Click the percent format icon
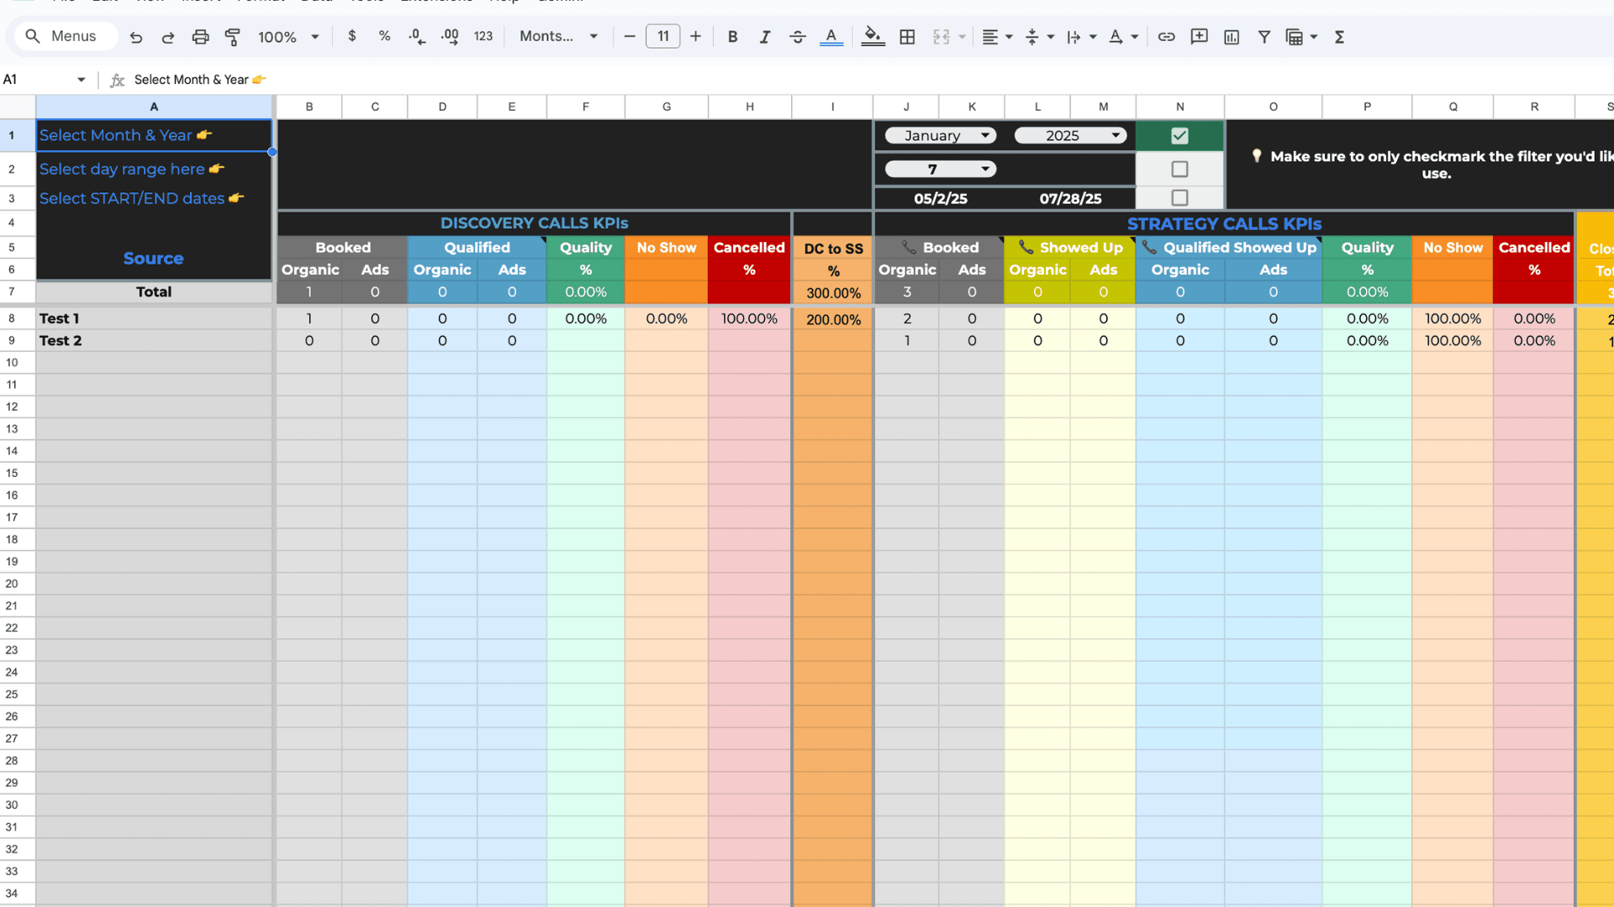Image resolution: width=1614 pixels, height=907 pixels. 385,37
